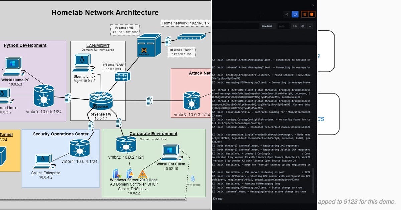The height and width of the screenshot is (210, 401).
Task: Close the log viewer panel
Action: click(x=313, y=5)
